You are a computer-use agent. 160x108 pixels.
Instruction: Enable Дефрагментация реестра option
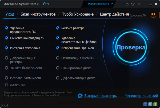(x=6, y=58)
